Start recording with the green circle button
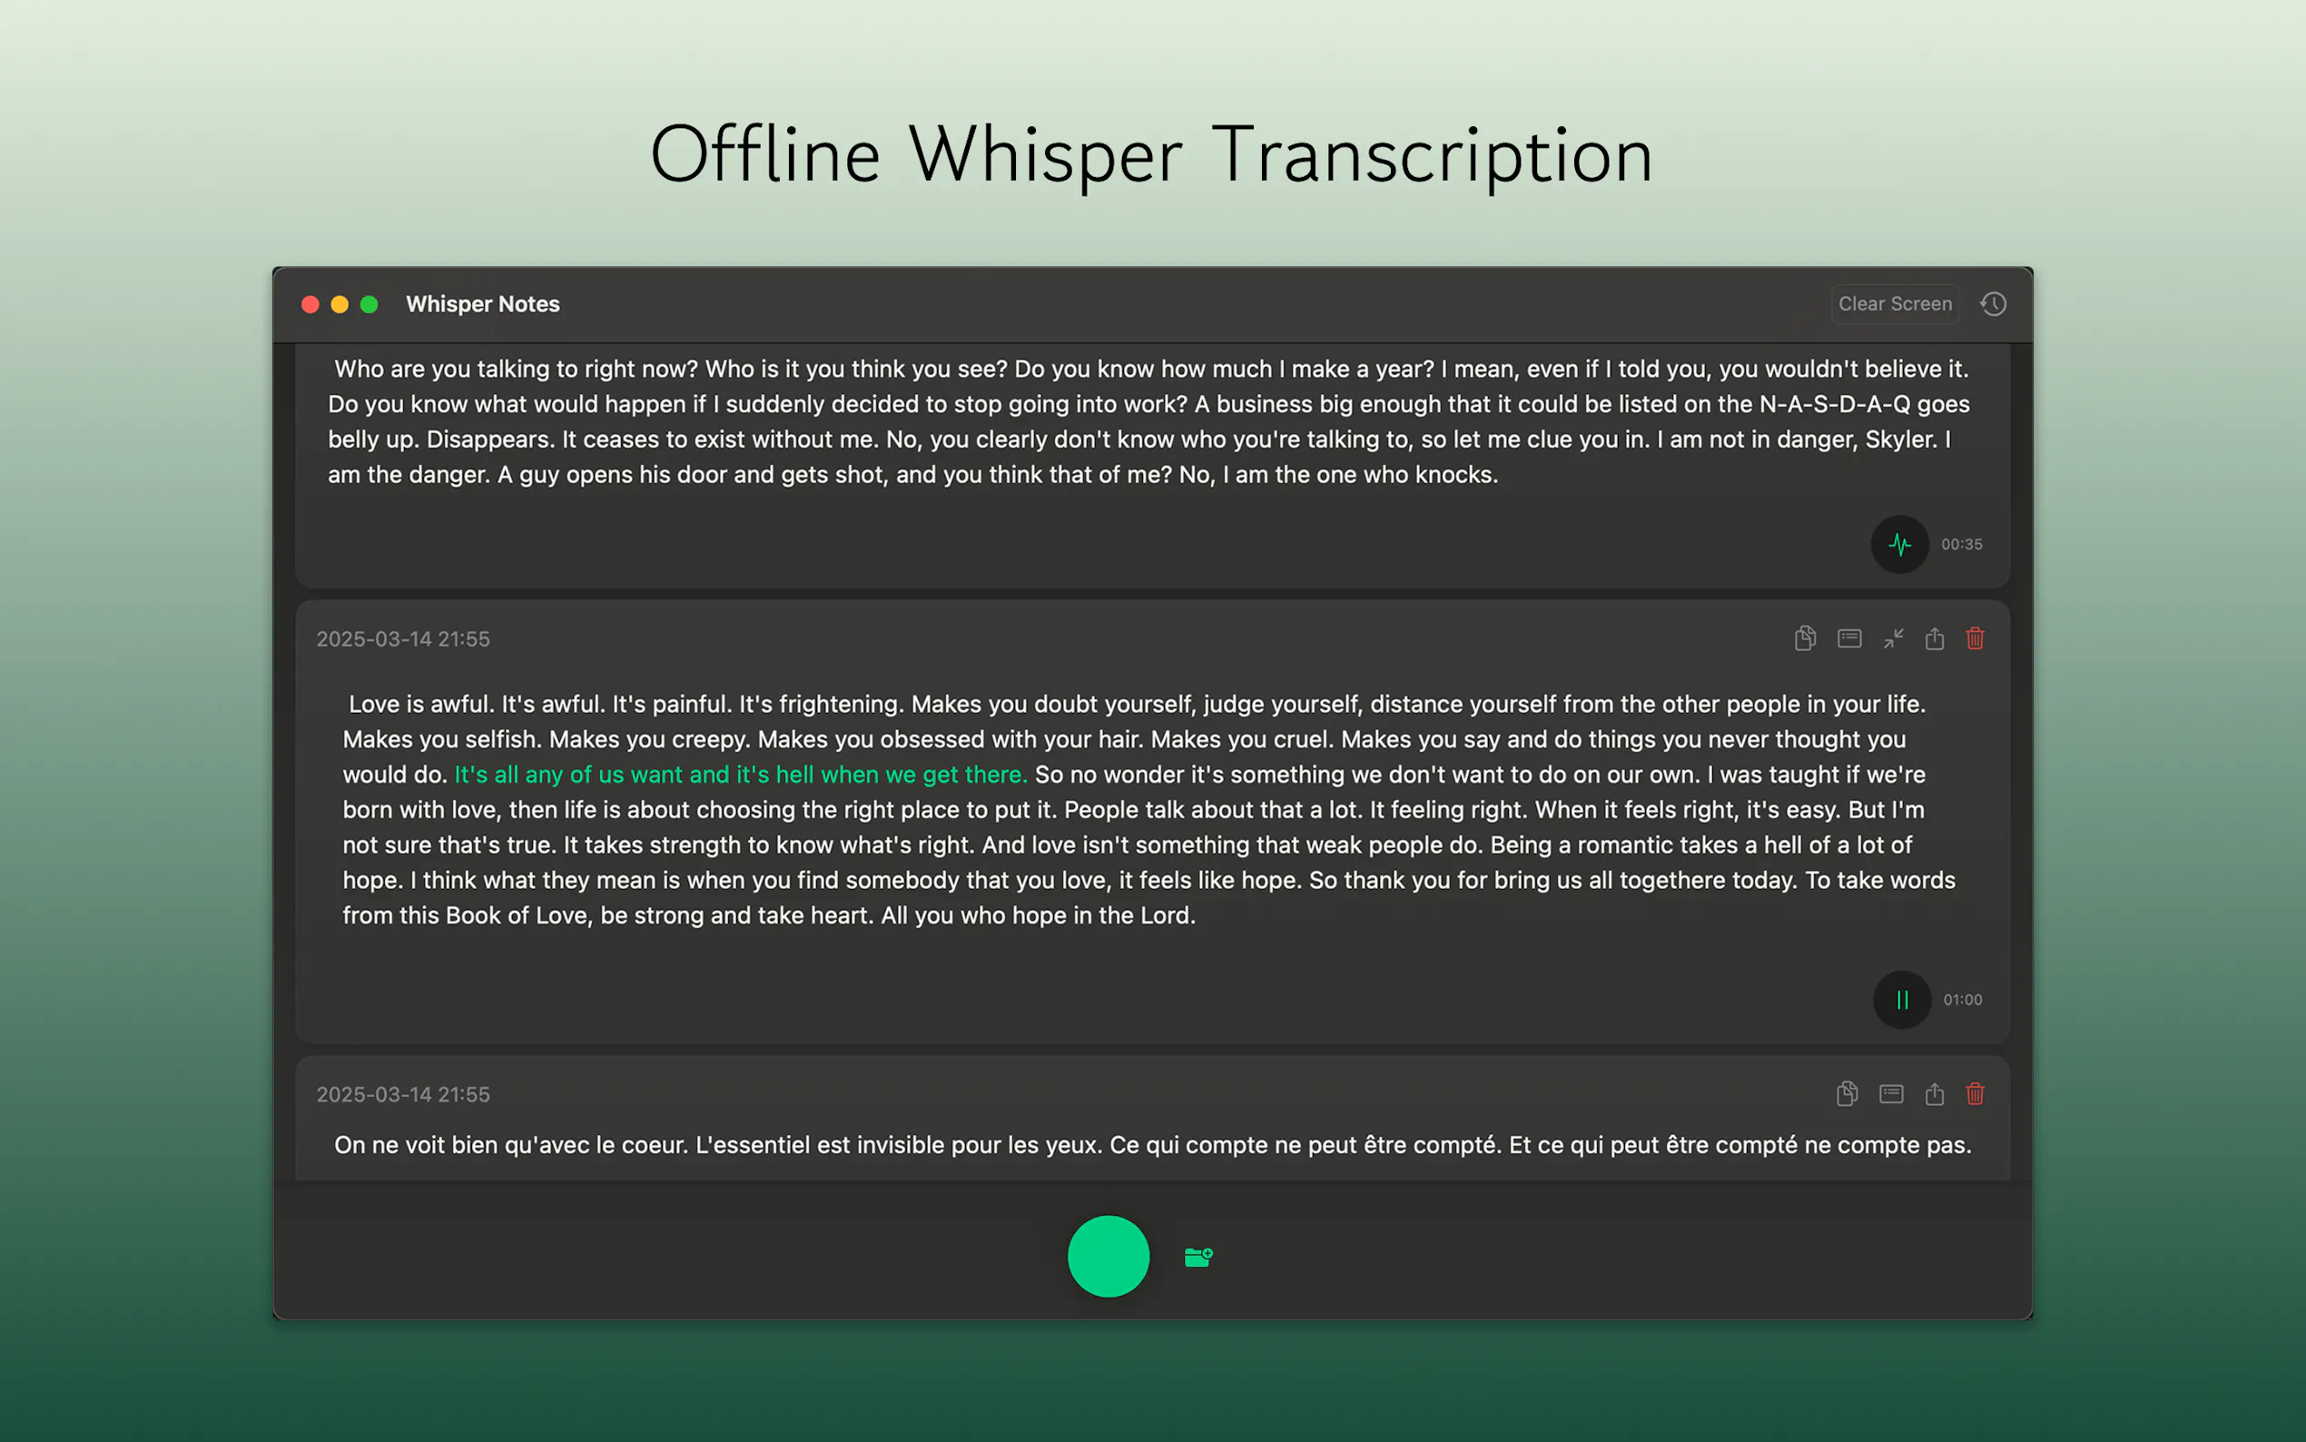This screenshot has width=2306, height=1442. [1108, 1256]
